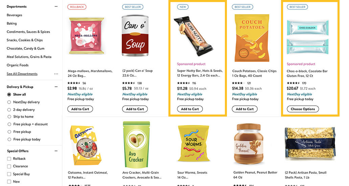Image resolution: width=349 pixels, height=186 pixels.
Task: Collapse the Departments section
Action: click(x=56, y=6)
